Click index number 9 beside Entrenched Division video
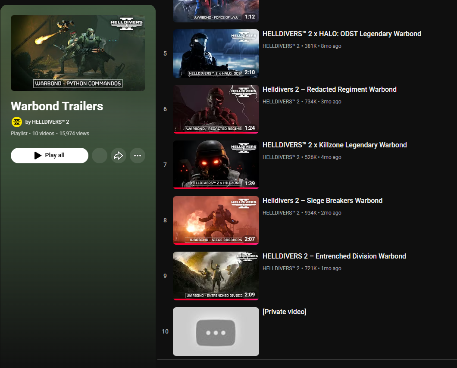Screen dimensions: 457x368 165,276
